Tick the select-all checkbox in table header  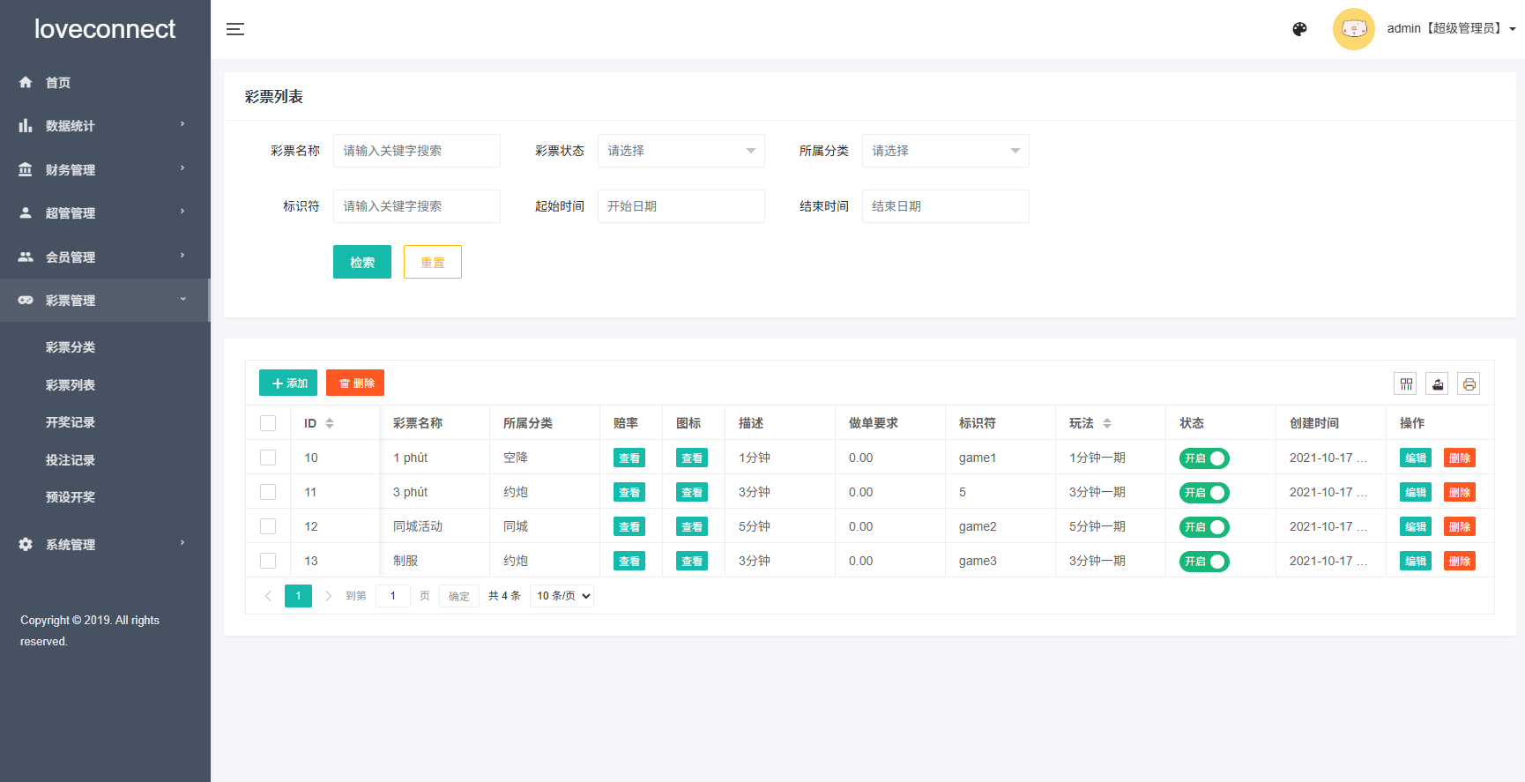(268, 423)
